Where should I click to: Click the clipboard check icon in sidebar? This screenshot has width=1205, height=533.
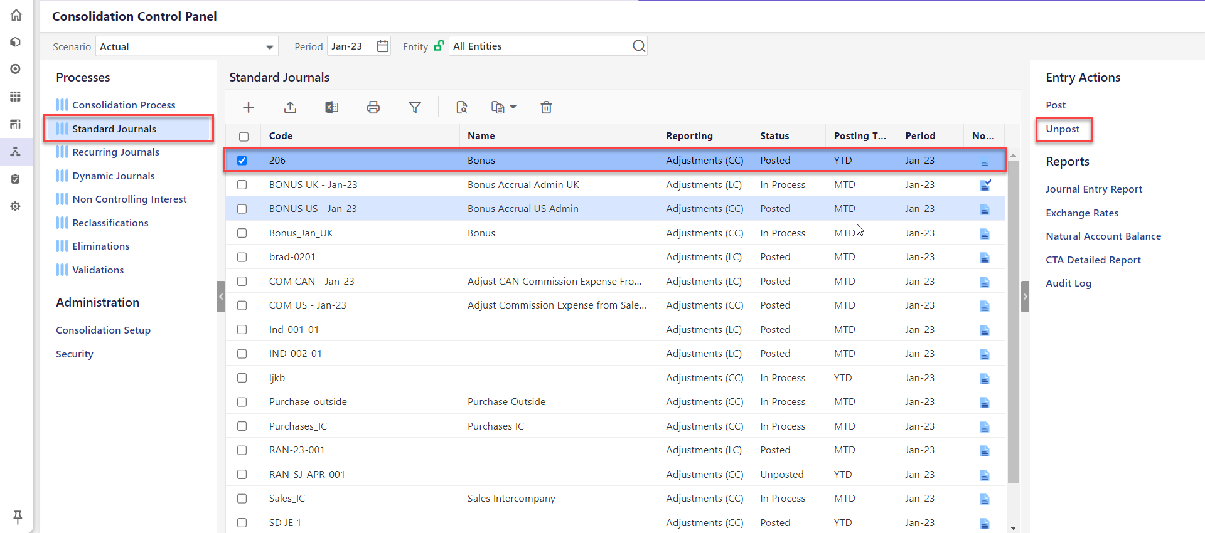point(16,179)
